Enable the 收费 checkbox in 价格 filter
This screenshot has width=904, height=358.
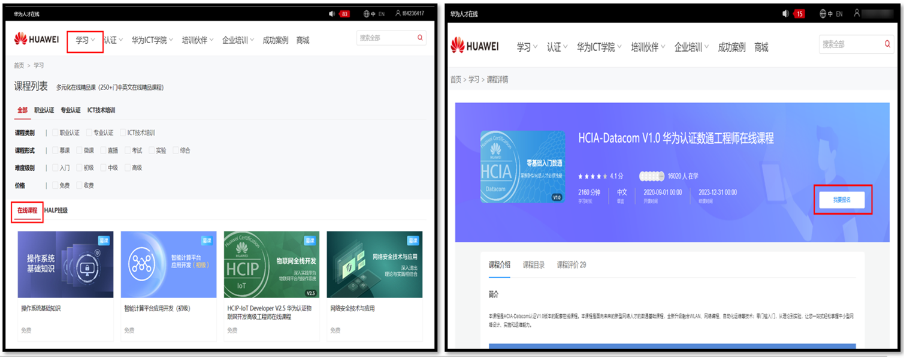[80, 185]
